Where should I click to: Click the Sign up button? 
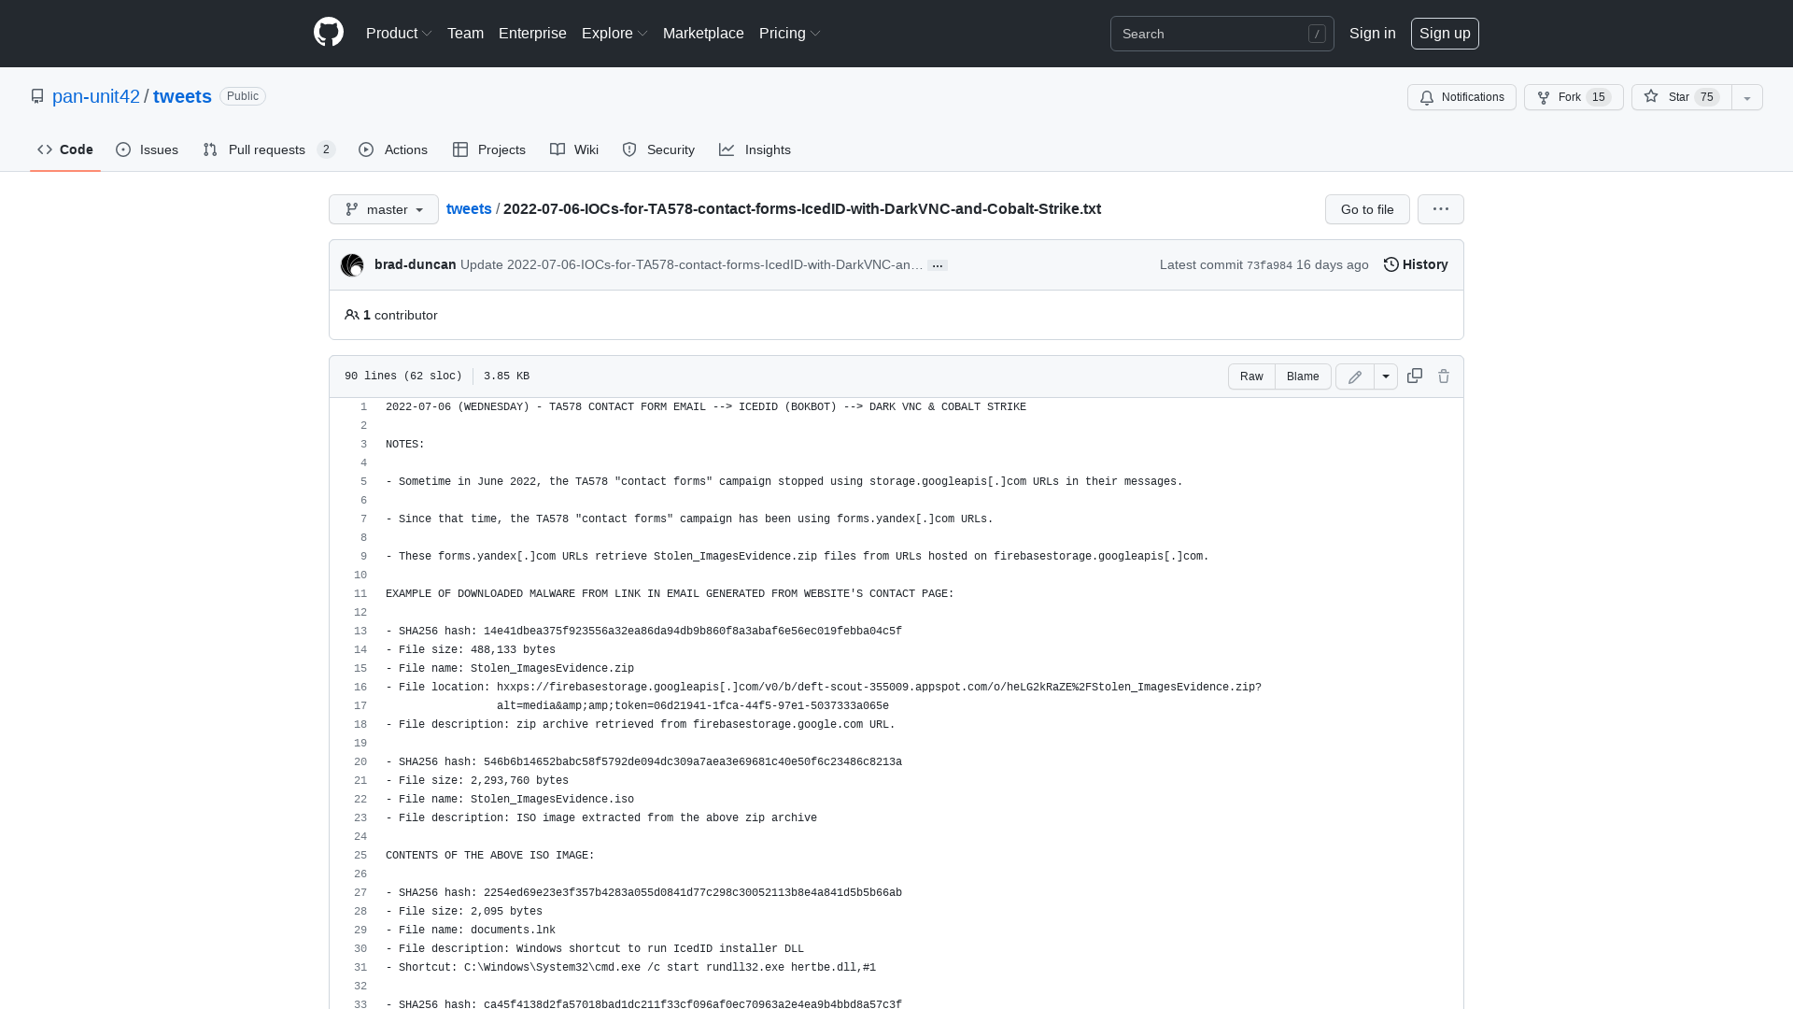point(1445,33)
